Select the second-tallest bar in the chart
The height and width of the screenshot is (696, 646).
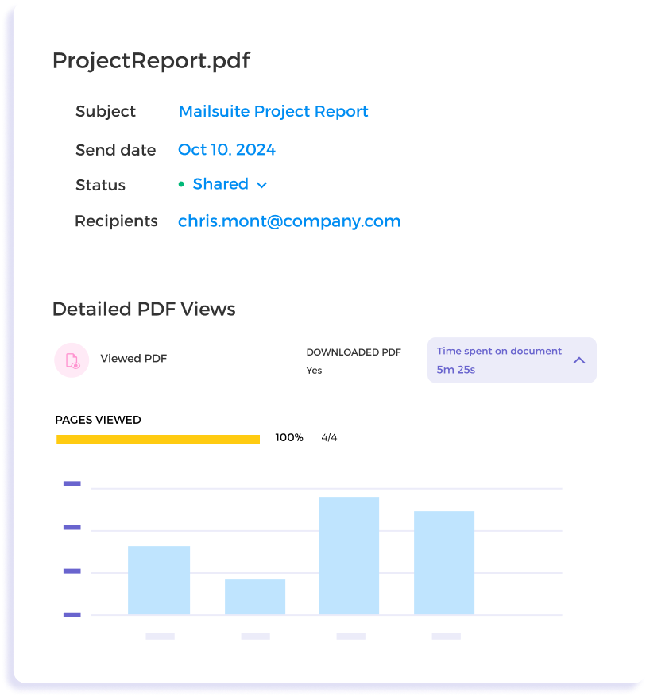pos(444,562)
